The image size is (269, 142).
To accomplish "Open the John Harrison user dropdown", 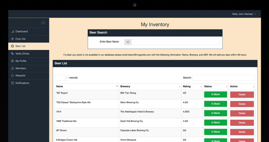I will 244,14.
